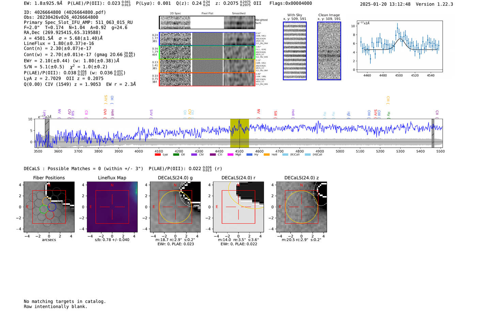Screen dimensions: 477x325
Task: Select the green-bordered 2D spectrum row
Action: pos(207,53)
